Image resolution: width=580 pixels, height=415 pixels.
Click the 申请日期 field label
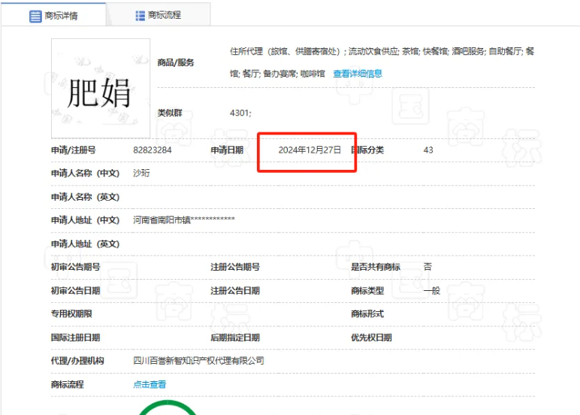pyautogui.click(x=227, y=150)
